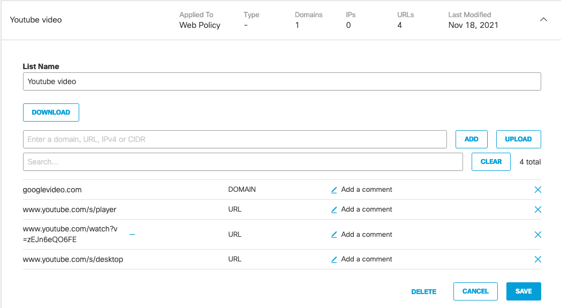Delete the watch?v=zEJn6eQO6FE URL entry

click(x=537, y=235)
